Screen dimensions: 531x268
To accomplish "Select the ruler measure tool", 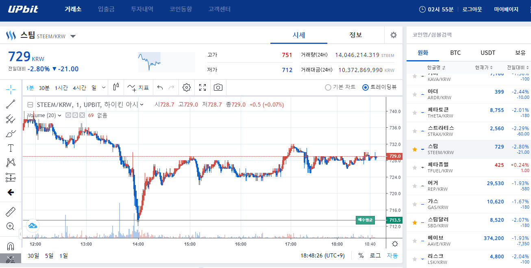I will [x=11, y=211].
